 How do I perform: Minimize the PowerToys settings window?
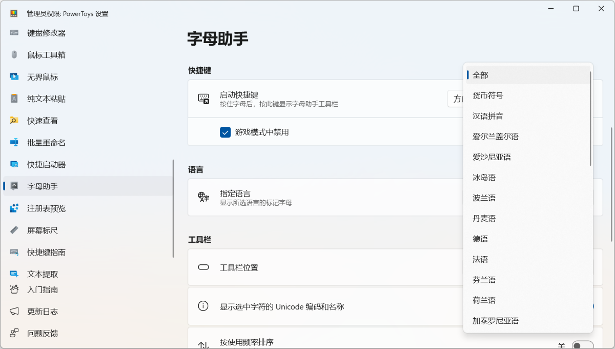[551, 9]
